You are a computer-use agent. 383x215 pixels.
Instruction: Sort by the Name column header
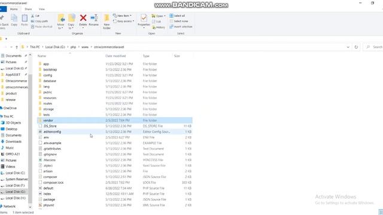click(x=42, y=56)
